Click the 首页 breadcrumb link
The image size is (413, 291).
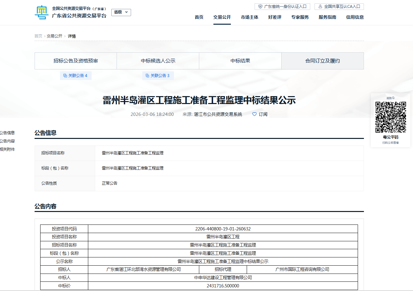click(x=38, y=36)
